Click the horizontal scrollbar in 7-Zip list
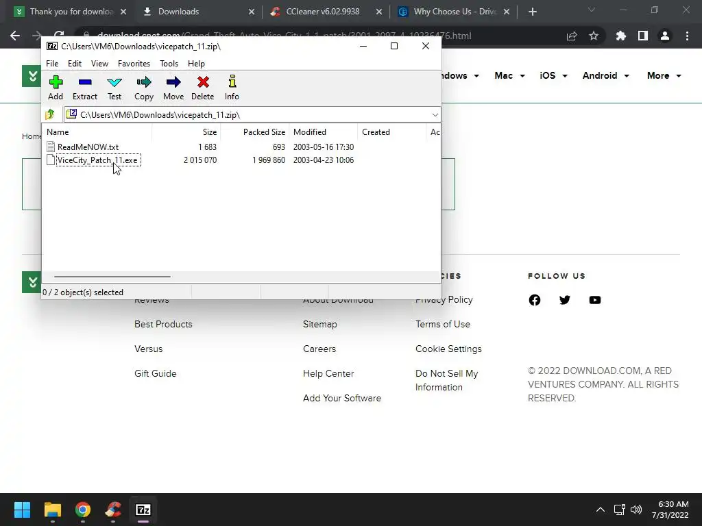Screen dimensions: 702x526 (x=112, y=277)
